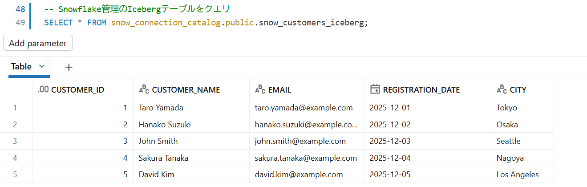The image size is (587, 187).
Task: Select row number 3 in results
Action: click(15, 141)
